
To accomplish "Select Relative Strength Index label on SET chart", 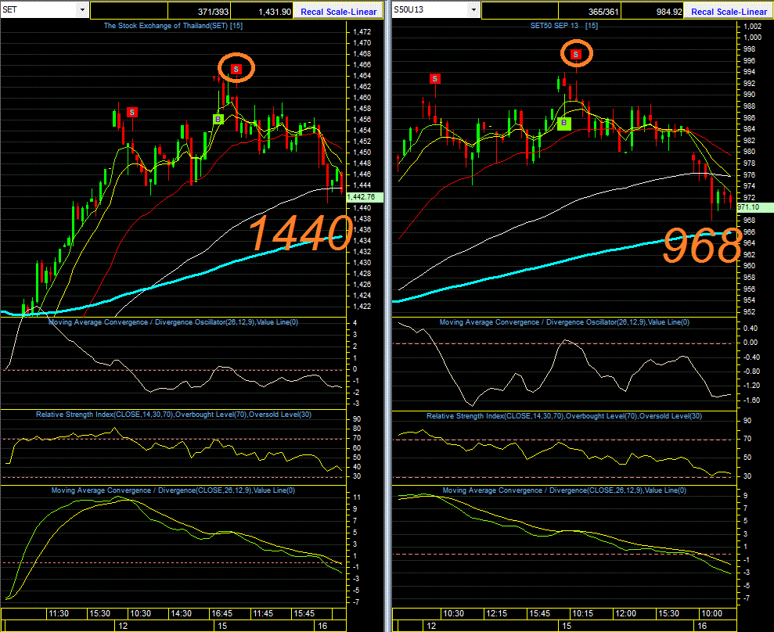I will [174, 415].
